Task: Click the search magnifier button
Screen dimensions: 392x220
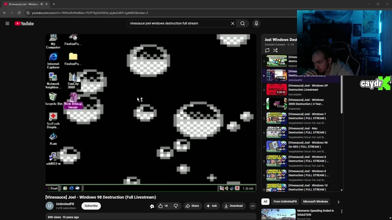Action: pos(243,23)
